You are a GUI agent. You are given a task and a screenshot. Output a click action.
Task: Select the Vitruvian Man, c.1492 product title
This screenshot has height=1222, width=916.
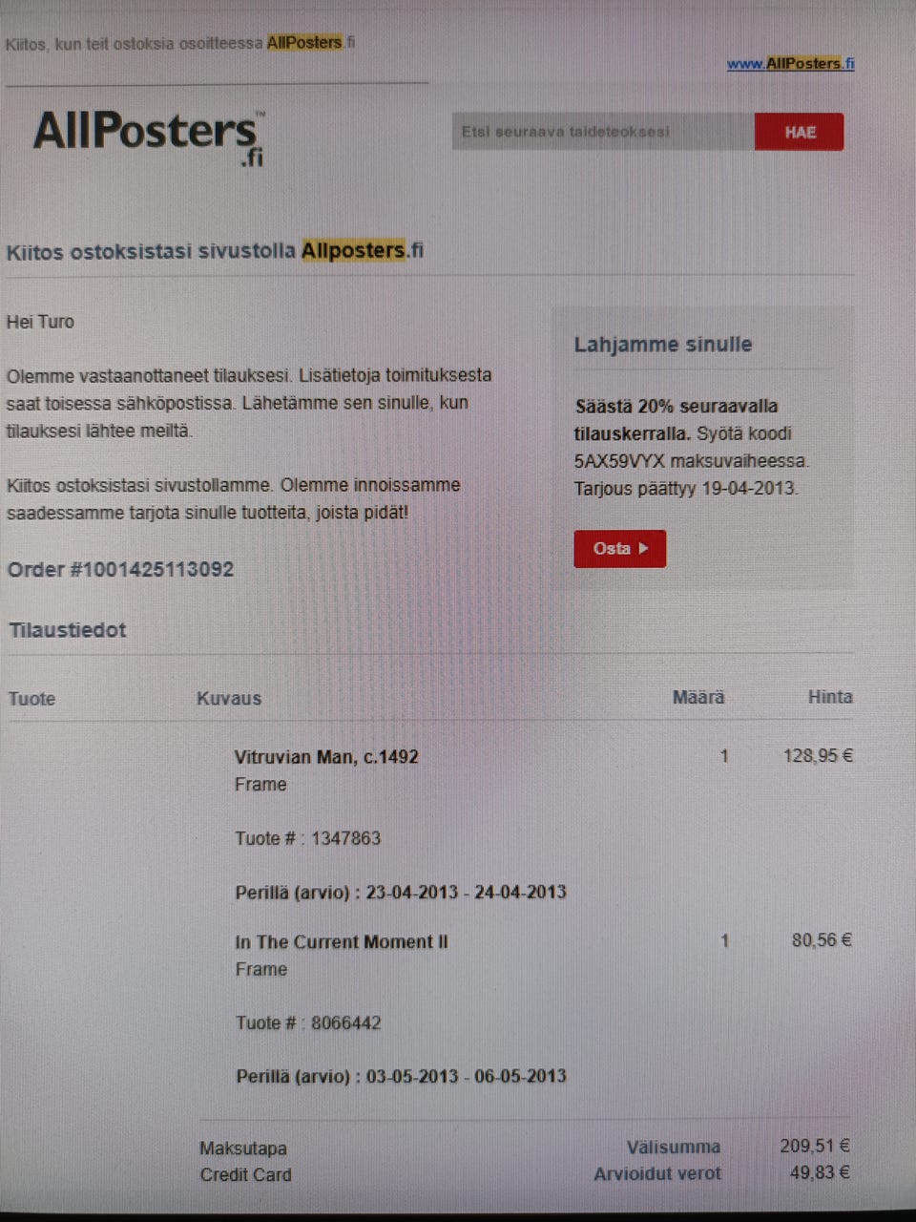coord(326,757)
